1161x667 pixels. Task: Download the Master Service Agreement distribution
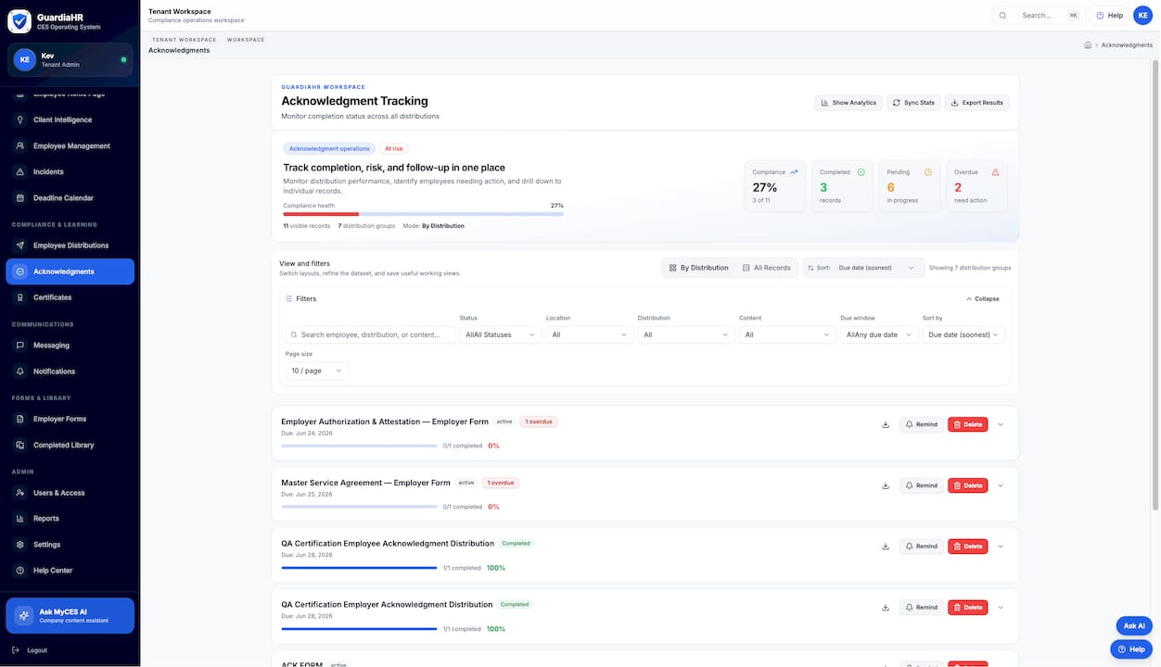click(x=886, y=485)
